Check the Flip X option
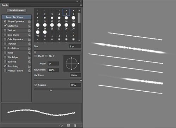 pyautogui.click(x=36, y=56)
